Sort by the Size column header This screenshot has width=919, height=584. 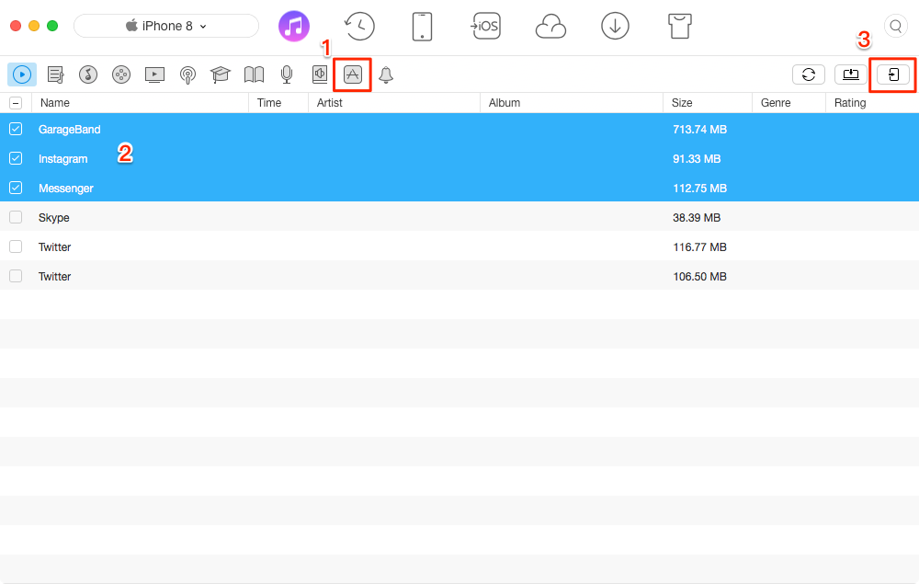708,103
